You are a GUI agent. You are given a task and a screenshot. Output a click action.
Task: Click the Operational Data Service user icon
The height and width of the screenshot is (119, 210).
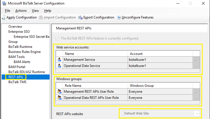pos(59,66)
